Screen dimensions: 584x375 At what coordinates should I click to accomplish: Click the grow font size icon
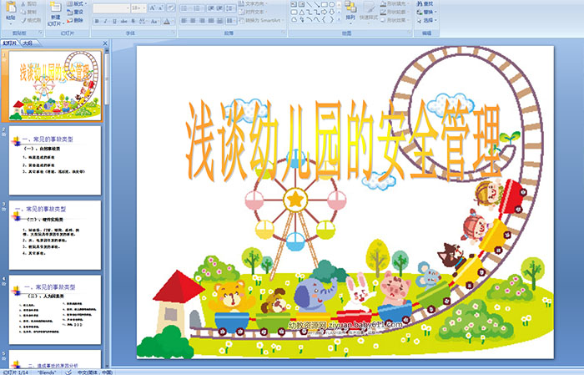pyautogui.click(x=153, y=8)
